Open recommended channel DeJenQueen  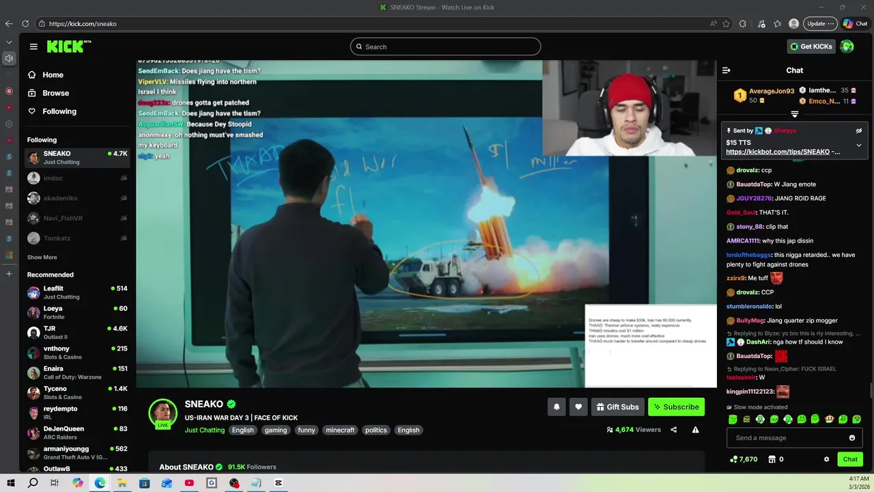[77, 433]
